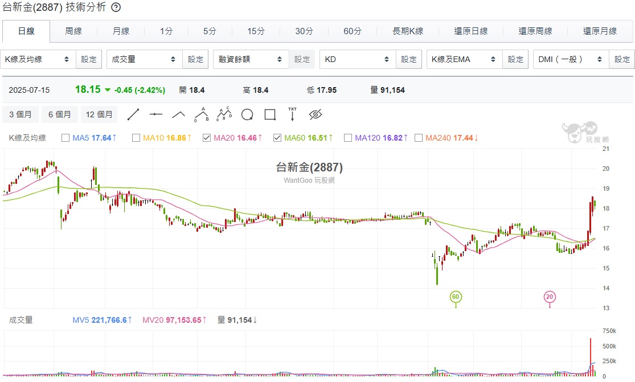Choose the ABCD pattern drawing tool
This screenshot has height=382, width=635.
224,114
